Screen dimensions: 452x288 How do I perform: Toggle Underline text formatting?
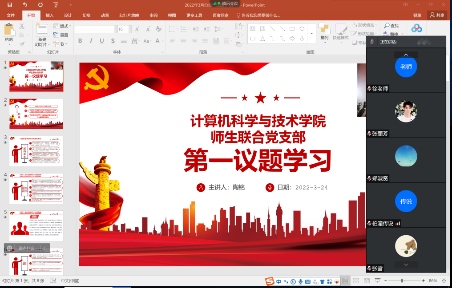point(102,41)
